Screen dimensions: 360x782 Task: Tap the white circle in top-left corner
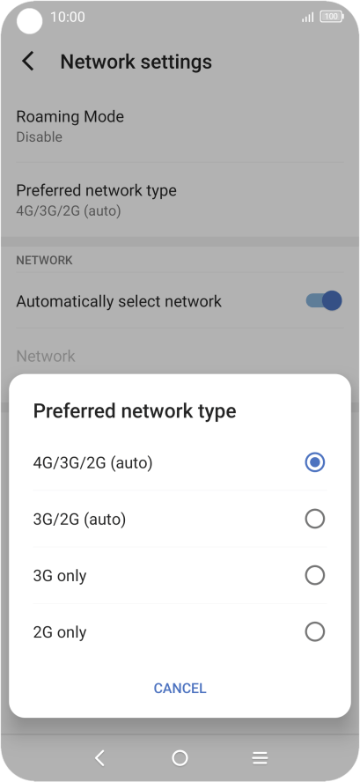click(x=29, y=21)
